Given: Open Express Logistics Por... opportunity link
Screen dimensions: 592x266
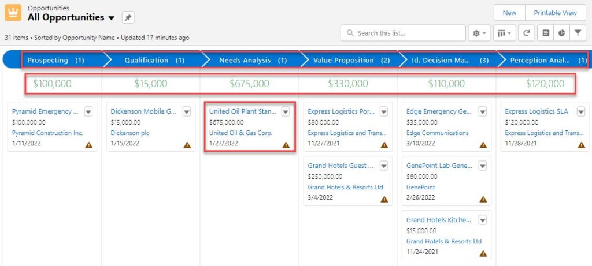Looking at the screenshot, I should point(341,111).
